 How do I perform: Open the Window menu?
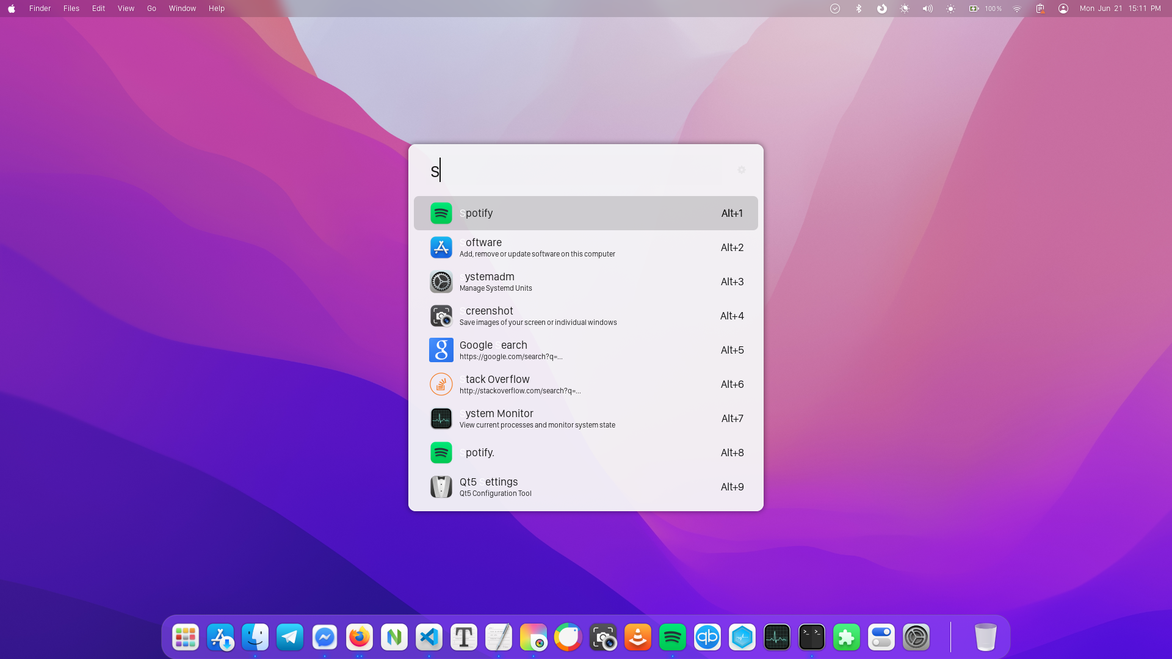183,9
